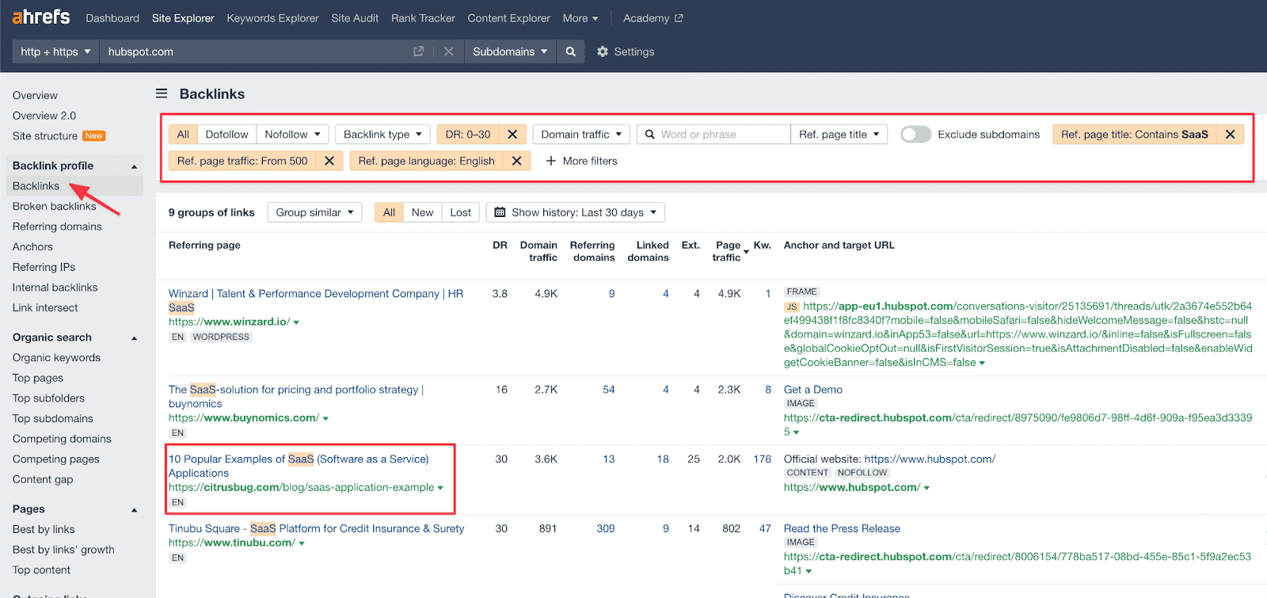Open the More menu in top navigation
This screenshot has width=1267, height=598.
580,18
